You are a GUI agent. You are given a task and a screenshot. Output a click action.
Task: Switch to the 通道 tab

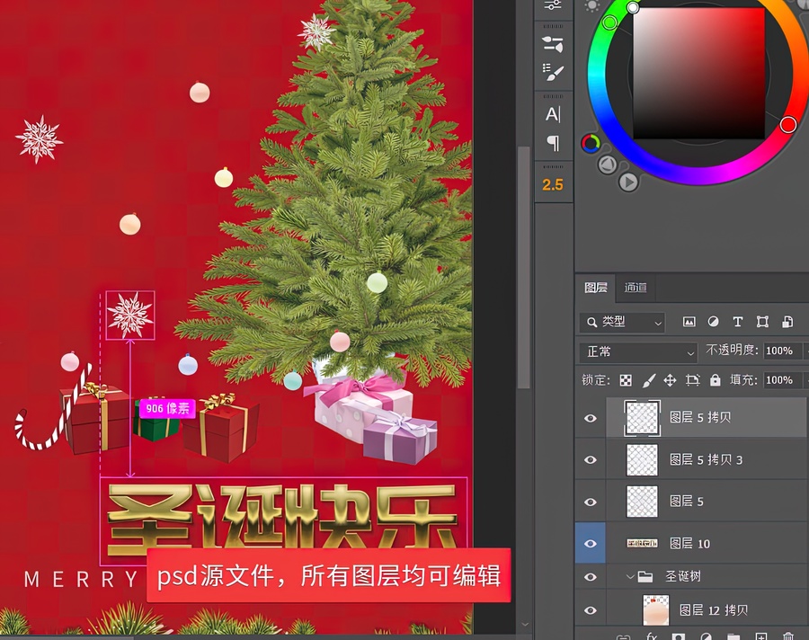(x=636, y=288)
